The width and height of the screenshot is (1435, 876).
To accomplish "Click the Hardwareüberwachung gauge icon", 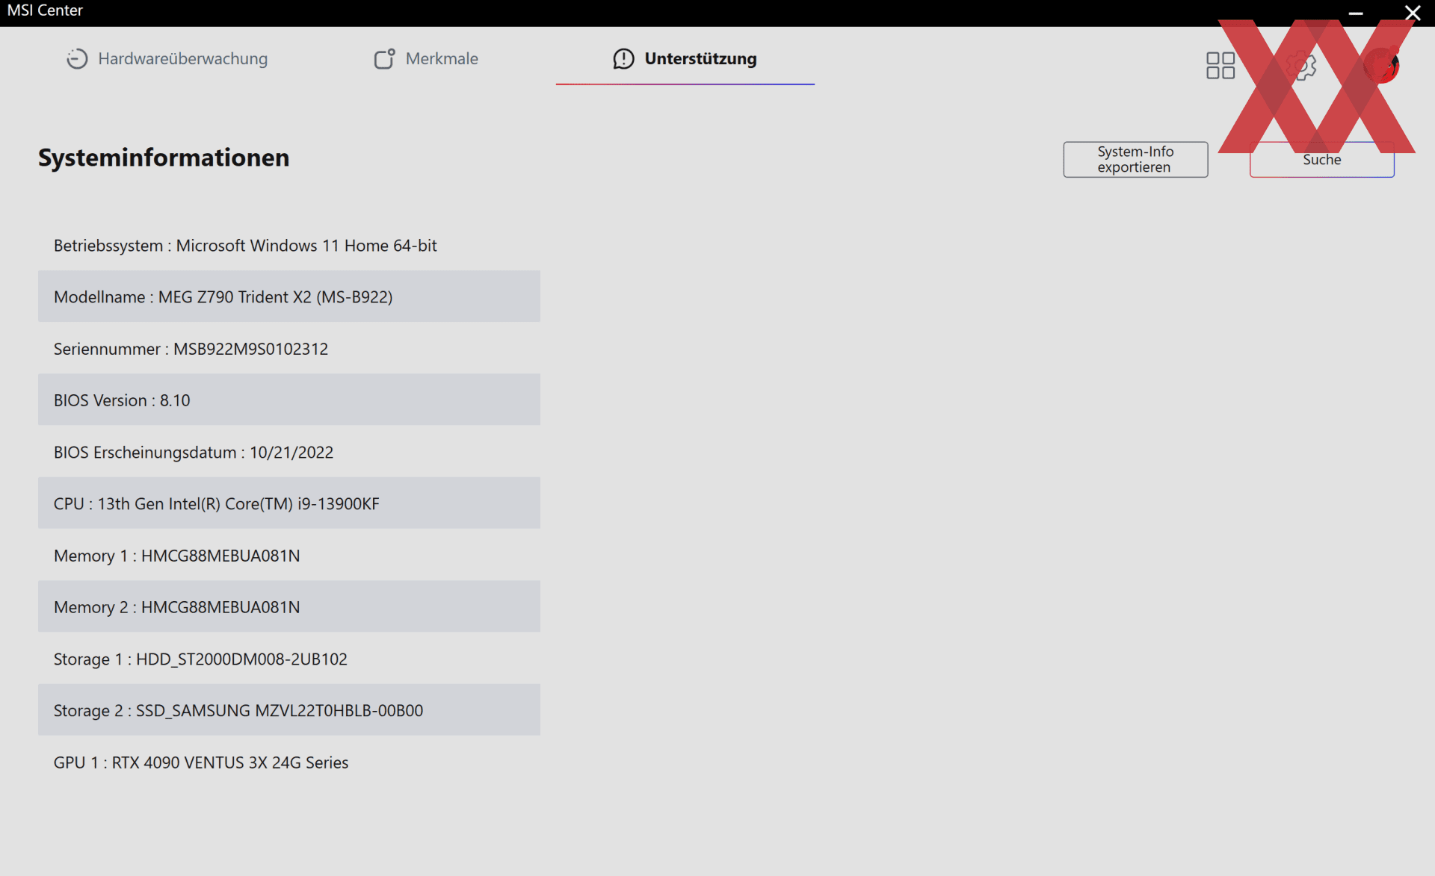I will (x=77, y=59).
